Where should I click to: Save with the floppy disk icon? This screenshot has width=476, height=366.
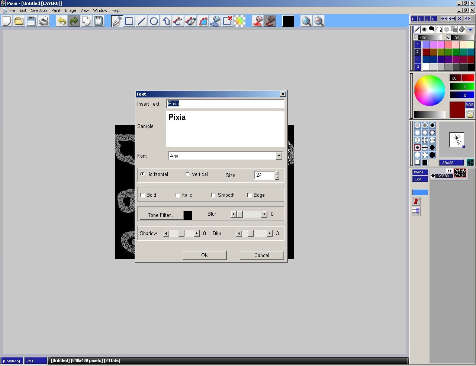tap(31, 21)
